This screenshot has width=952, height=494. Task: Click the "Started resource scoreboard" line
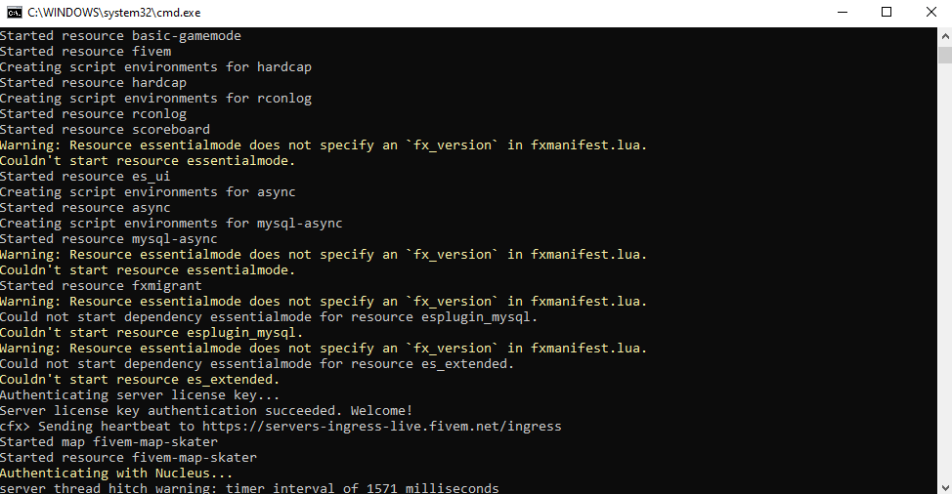coord(105,129)
